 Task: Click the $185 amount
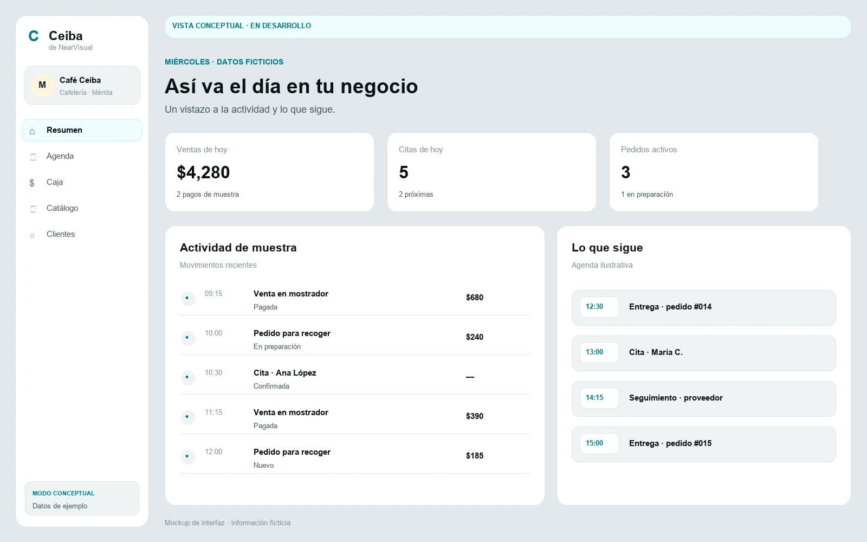tap(475, 456)
